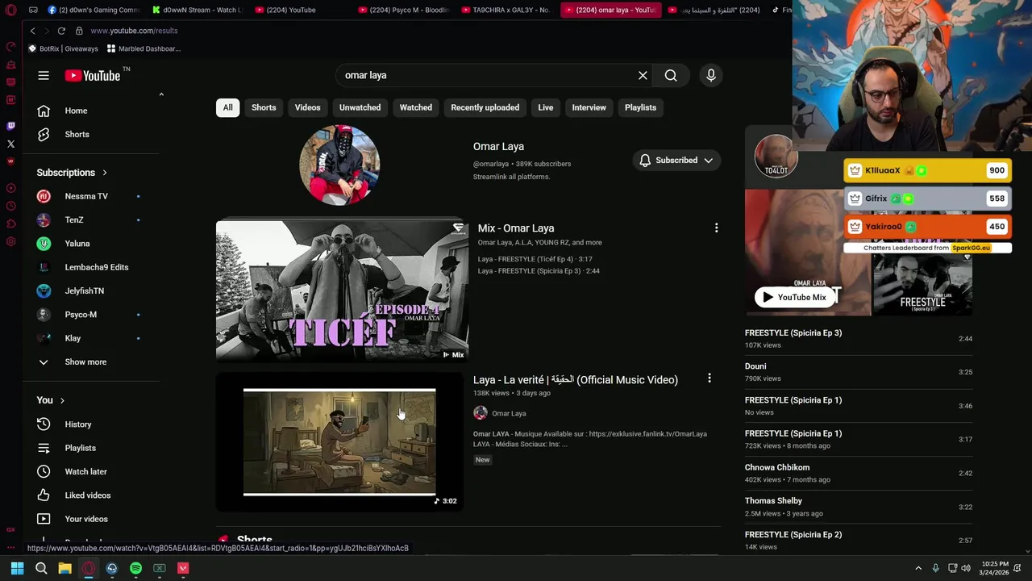This screenshot has height=581, width=1032.
Task: Activate voice search microphone
Action: pos(711,75)
